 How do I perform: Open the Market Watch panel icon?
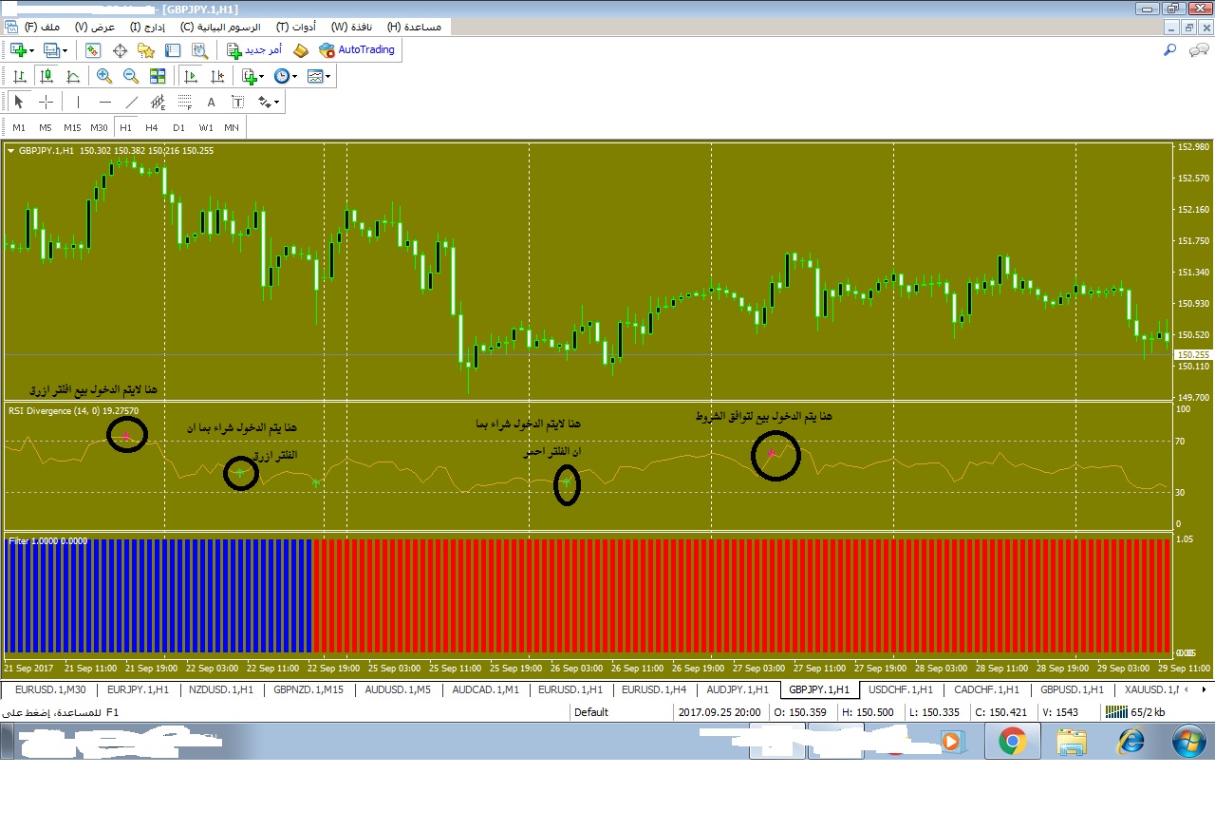(x=93, y=50)
